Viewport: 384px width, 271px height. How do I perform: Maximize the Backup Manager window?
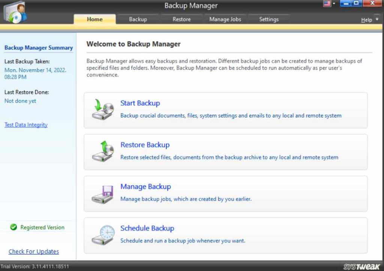(357, 3)
